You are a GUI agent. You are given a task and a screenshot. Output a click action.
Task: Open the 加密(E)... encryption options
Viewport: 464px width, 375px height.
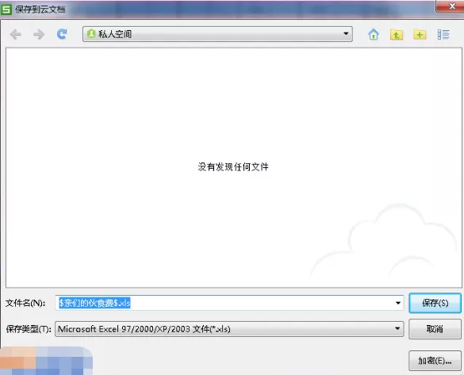[x=435, y=361]
